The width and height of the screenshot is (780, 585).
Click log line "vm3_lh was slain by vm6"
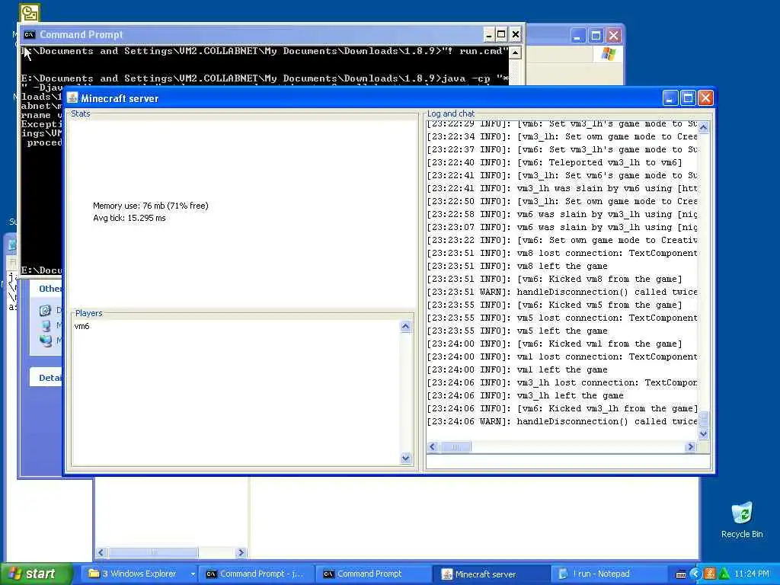pyautogui.click(x=562, y=189)
